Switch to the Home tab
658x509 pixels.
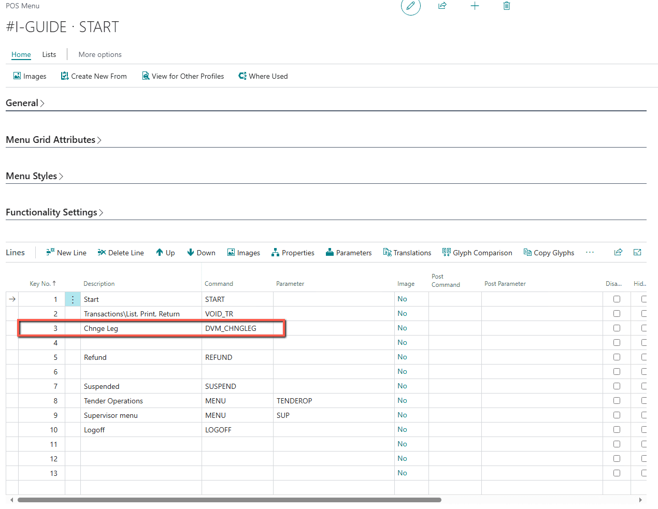coord(21,54)
